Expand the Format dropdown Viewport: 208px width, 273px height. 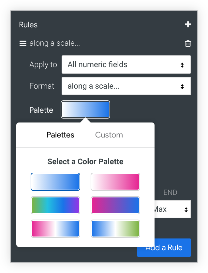(x=126, y=86)
